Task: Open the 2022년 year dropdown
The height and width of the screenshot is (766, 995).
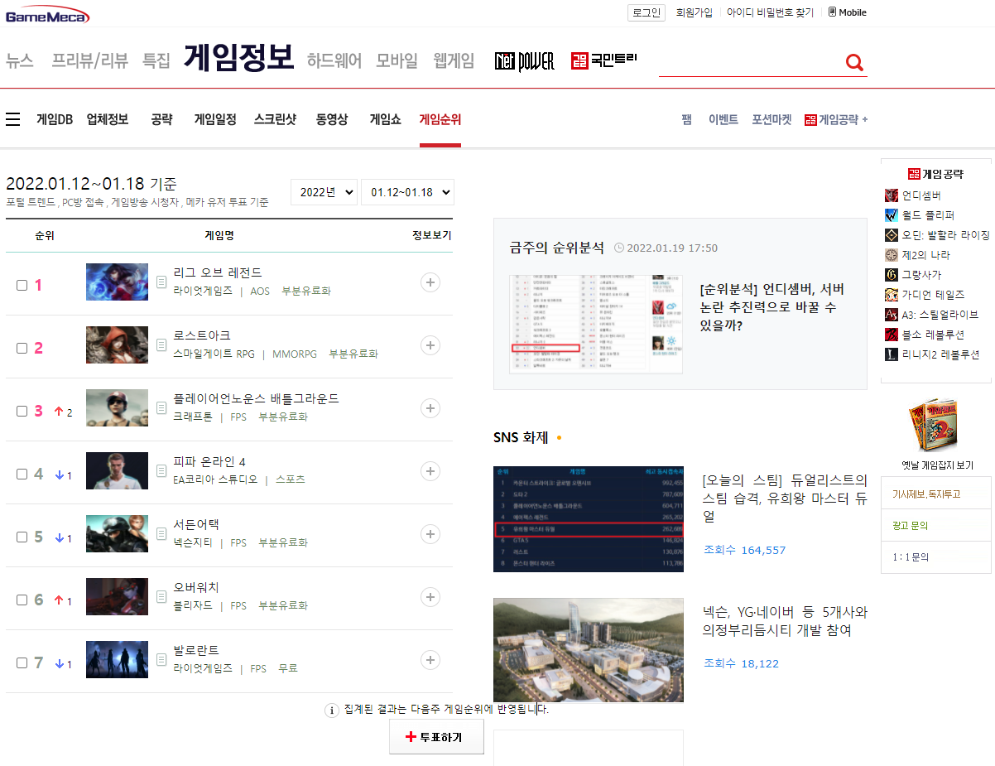Action: (x=324, y=192)
